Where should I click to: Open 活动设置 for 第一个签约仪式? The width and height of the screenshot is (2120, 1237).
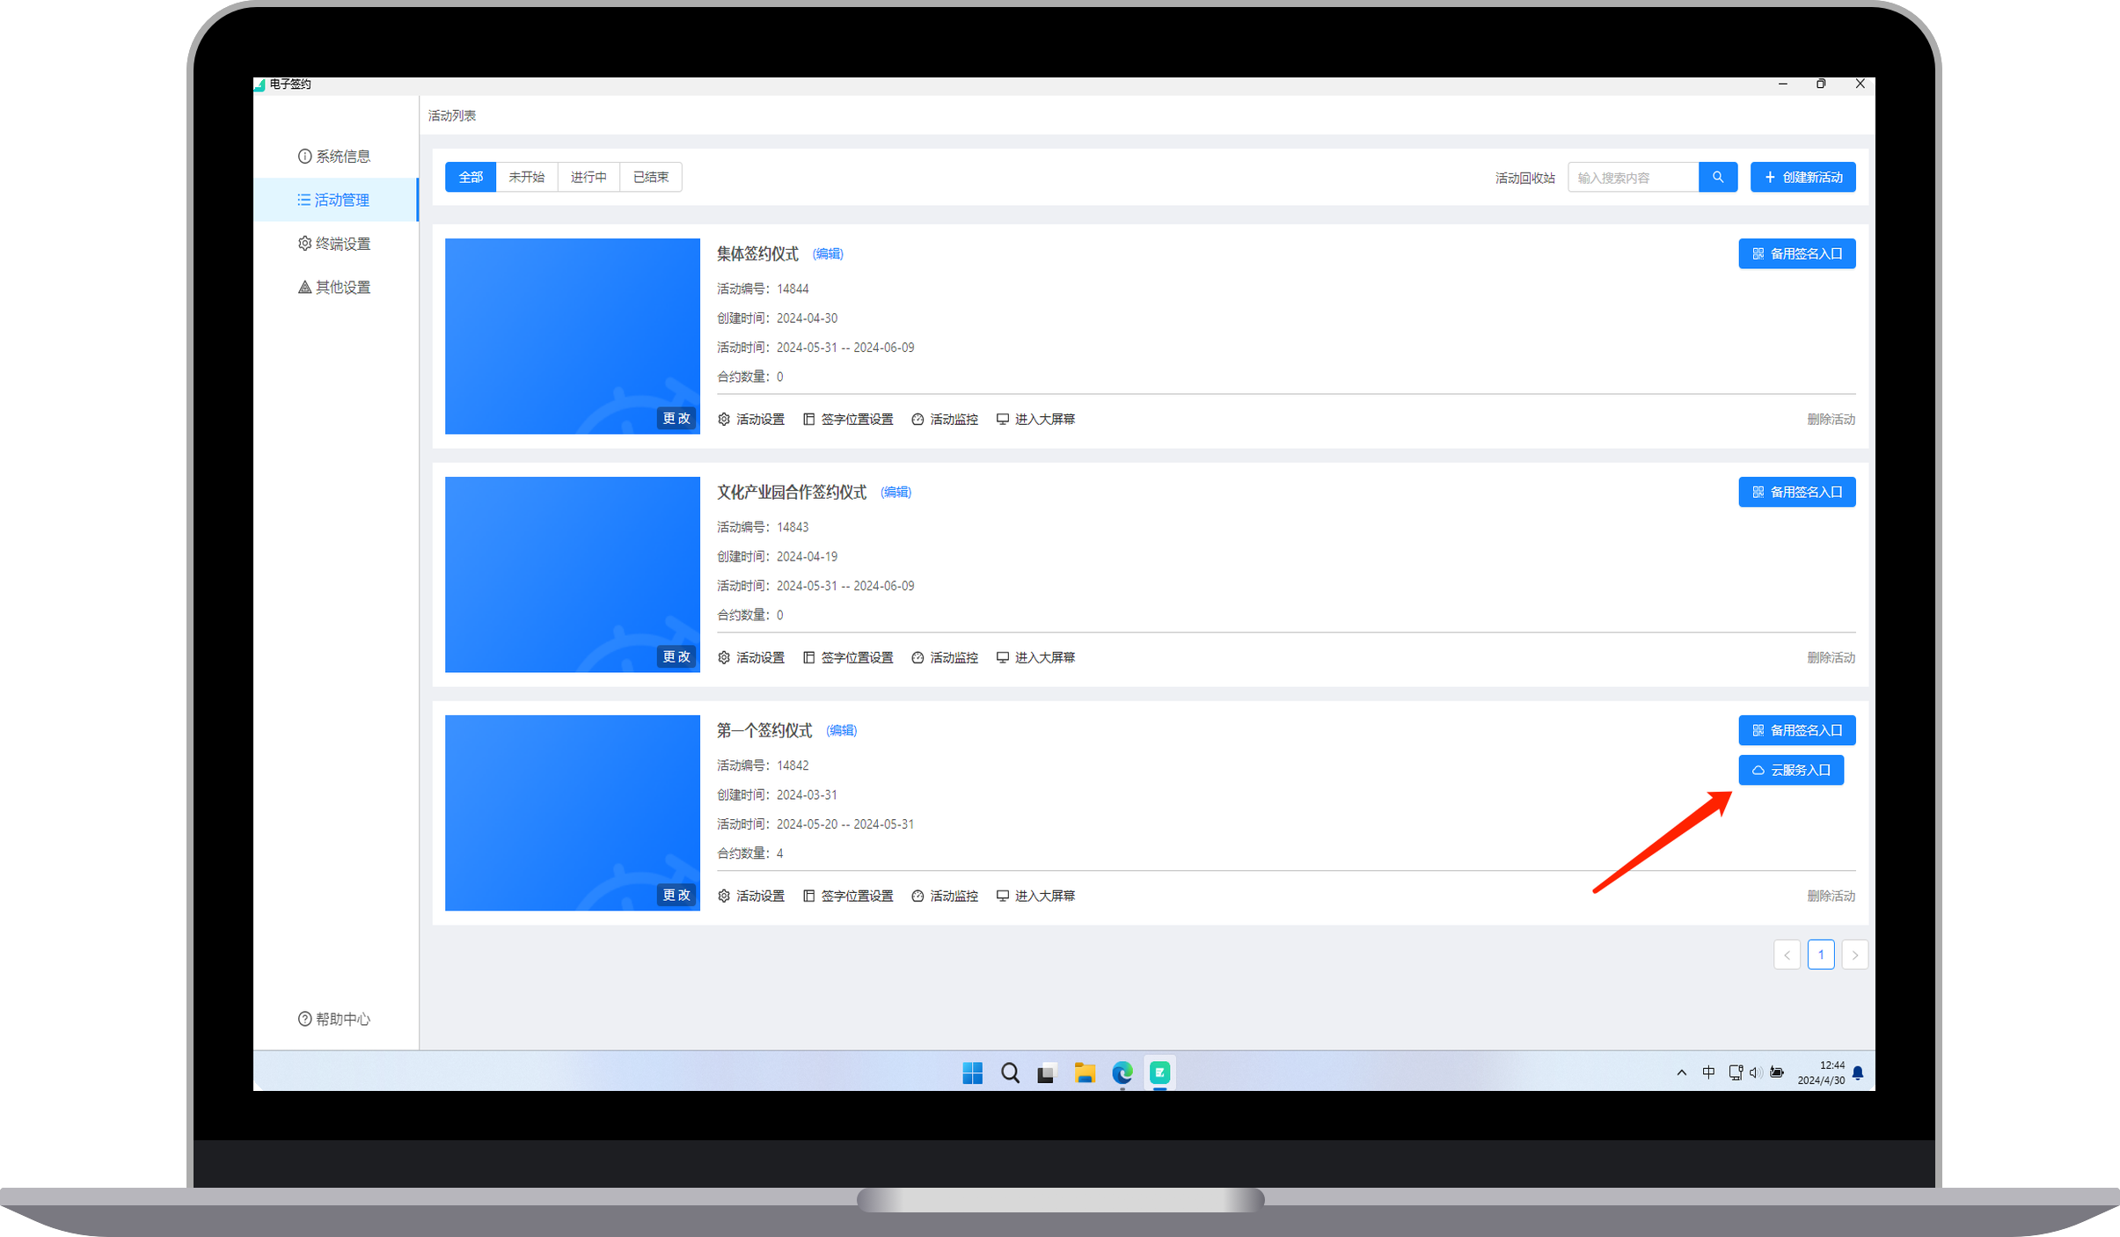[751, 897]
